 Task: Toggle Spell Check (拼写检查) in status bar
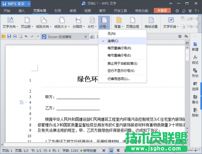[x=88, y=151]
